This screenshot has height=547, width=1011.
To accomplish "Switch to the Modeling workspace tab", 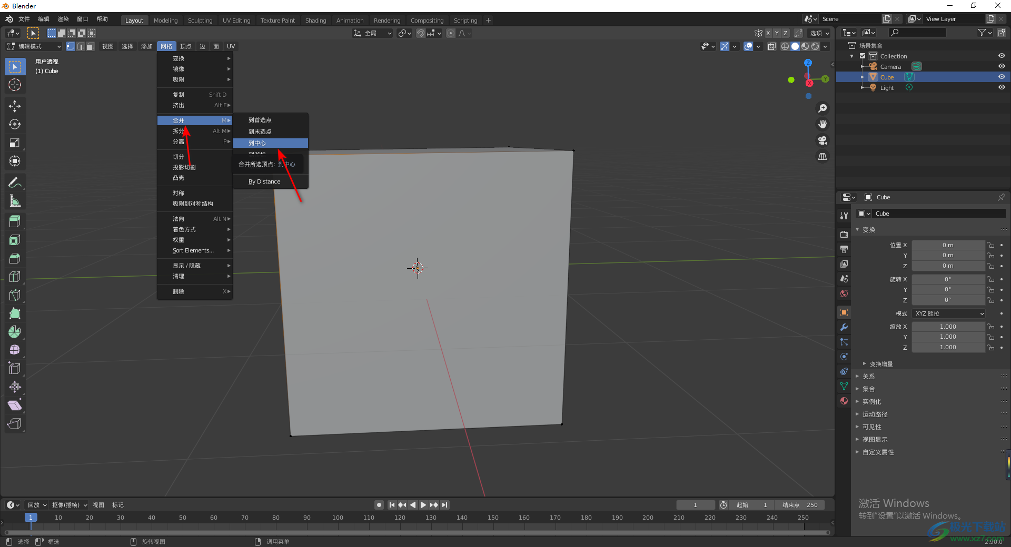I will pos(166,21).
